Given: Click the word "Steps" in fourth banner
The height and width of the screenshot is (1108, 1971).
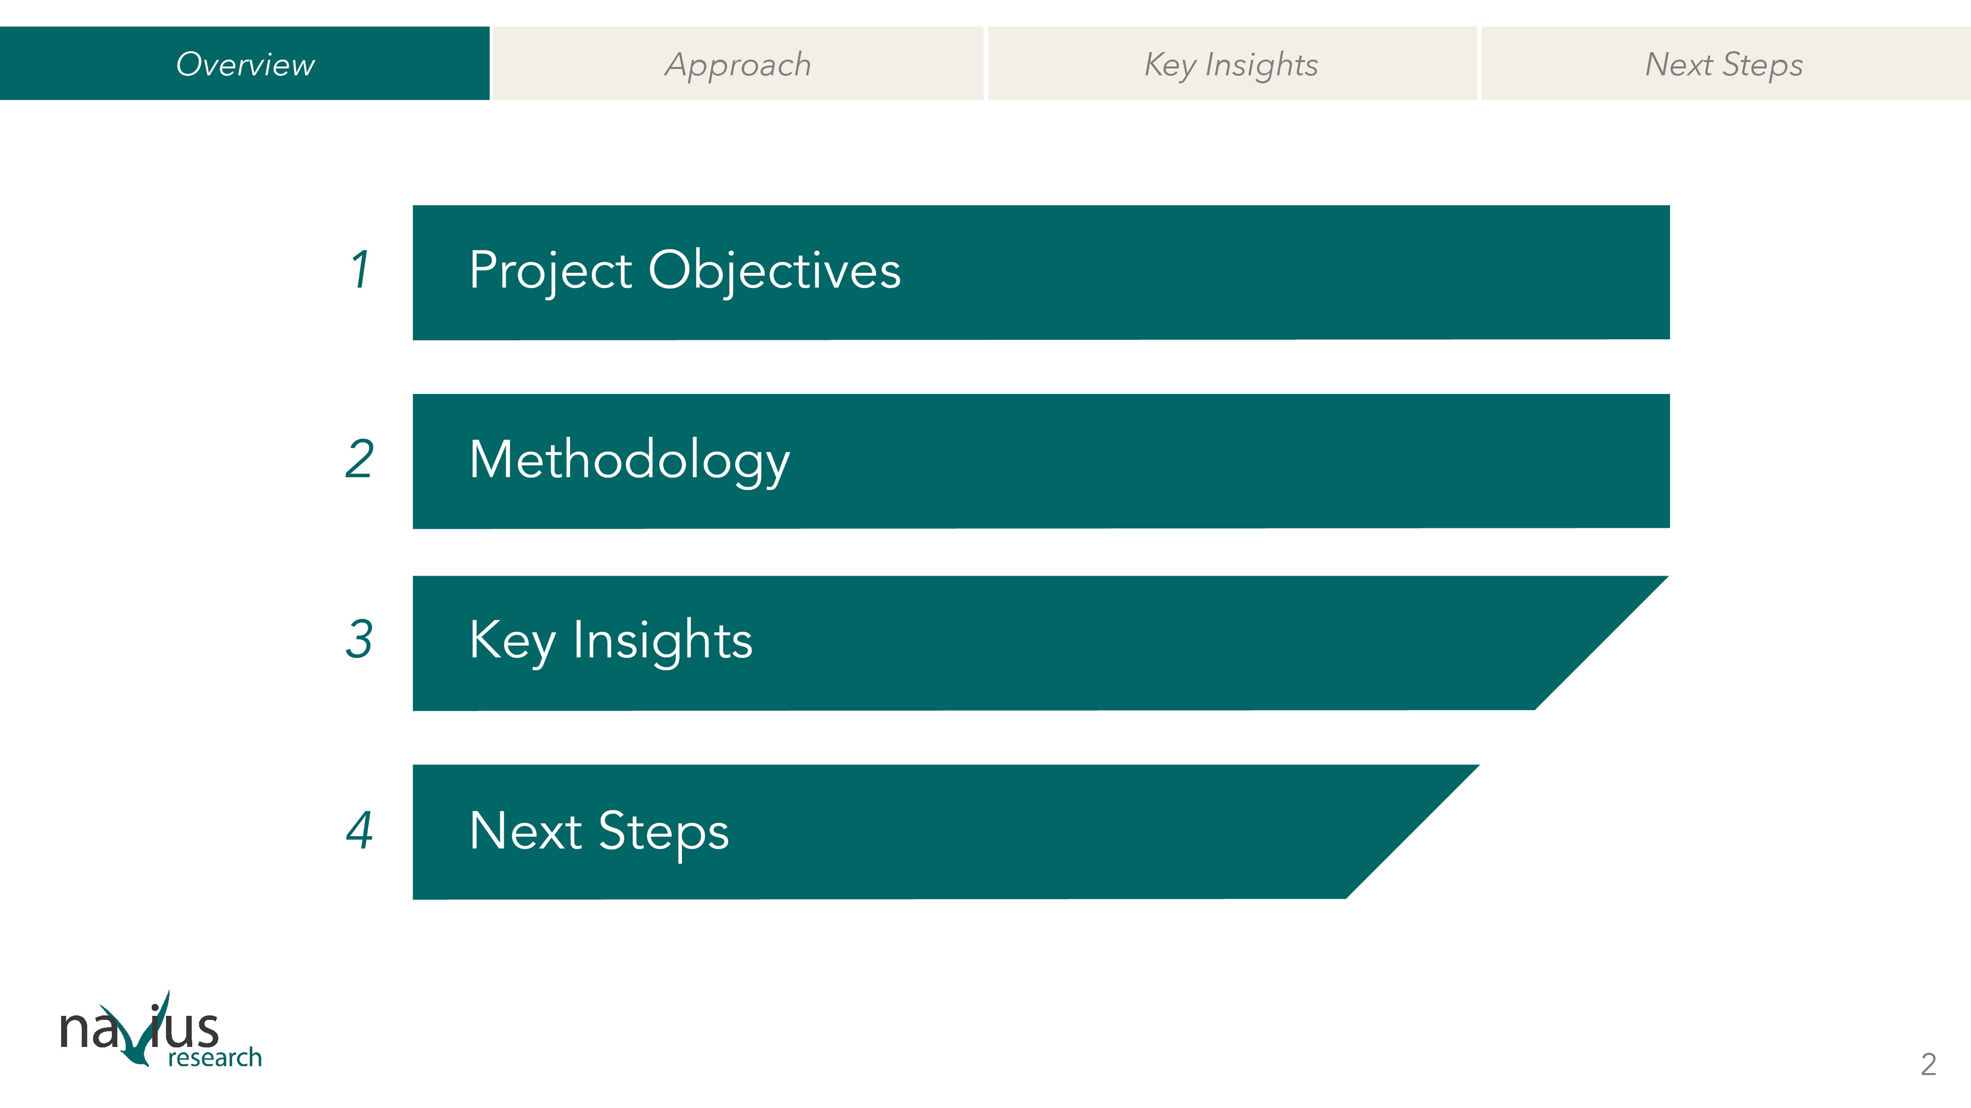Looking at the screenshot, I should pyautogui.click(x=663, y=831).
